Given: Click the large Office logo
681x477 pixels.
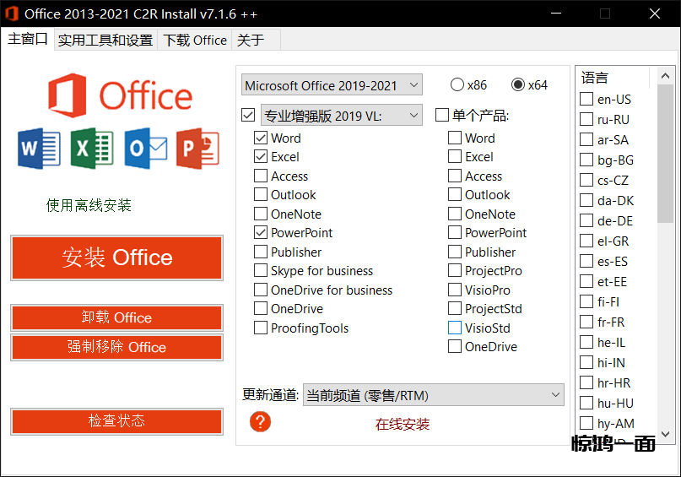Looking at the screenshot, I should (x=120, y=95).
